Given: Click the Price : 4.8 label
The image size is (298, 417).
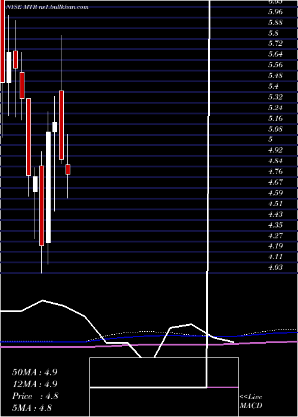Looking at the screenshot, I should pos(35,396).
